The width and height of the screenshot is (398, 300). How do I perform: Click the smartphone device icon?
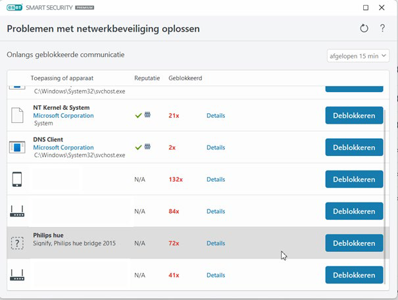point(17,180)
